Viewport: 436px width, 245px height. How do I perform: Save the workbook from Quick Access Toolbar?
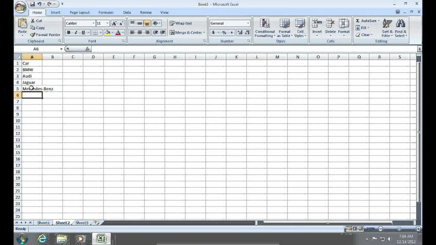32,4
